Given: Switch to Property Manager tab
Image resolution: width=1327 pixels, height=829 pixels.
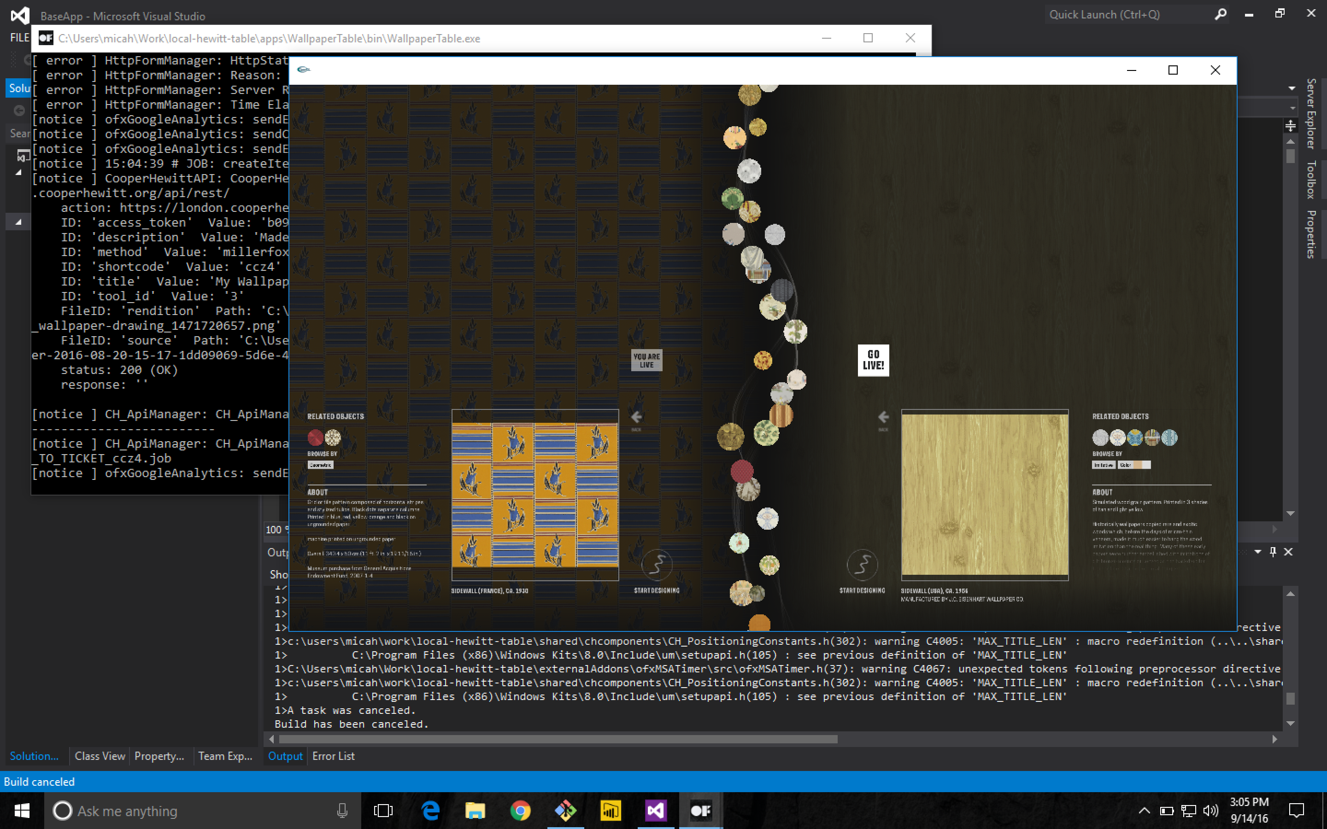Looking at the screenshot, I should 159,756.
